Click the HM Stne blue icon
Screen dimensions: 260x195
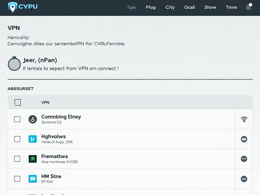coord(33,179)
